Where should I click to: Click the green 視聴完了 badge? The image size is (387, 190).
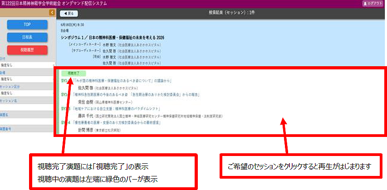[x=73, y=73]
